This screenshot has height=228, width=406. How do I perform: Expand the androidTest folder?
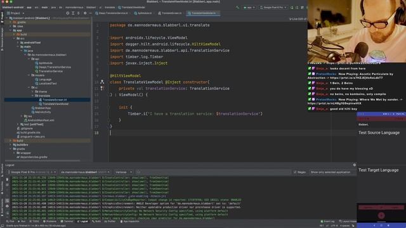pos(18,42)
